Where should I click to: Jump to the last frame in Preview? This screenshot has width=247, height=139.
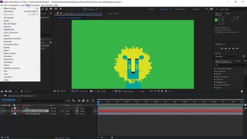click(x=237, y=48)
